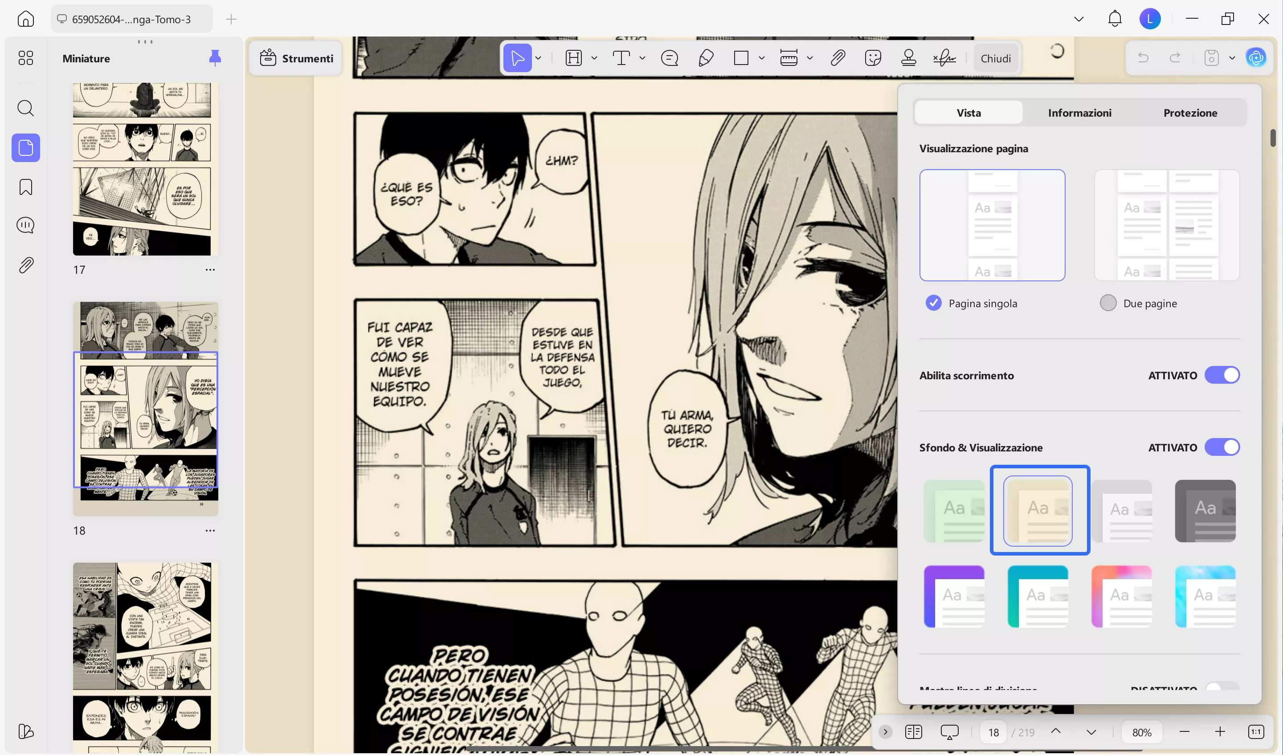Screen dimensions: 1283x755
Task: Add a comment note from toolbar
Action: click(670, 58)
